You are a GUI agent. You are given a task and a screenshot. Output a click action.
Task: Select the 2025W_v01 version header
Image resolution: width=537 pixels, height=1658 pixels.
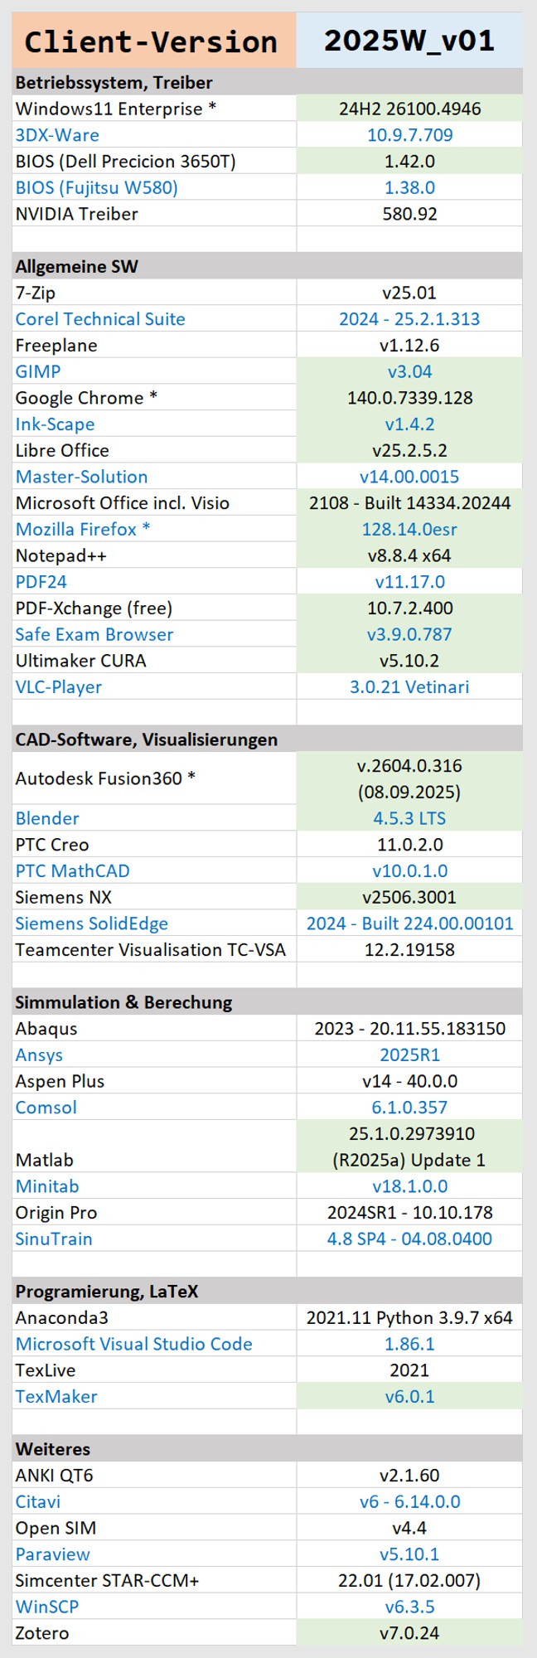[409, 41]
